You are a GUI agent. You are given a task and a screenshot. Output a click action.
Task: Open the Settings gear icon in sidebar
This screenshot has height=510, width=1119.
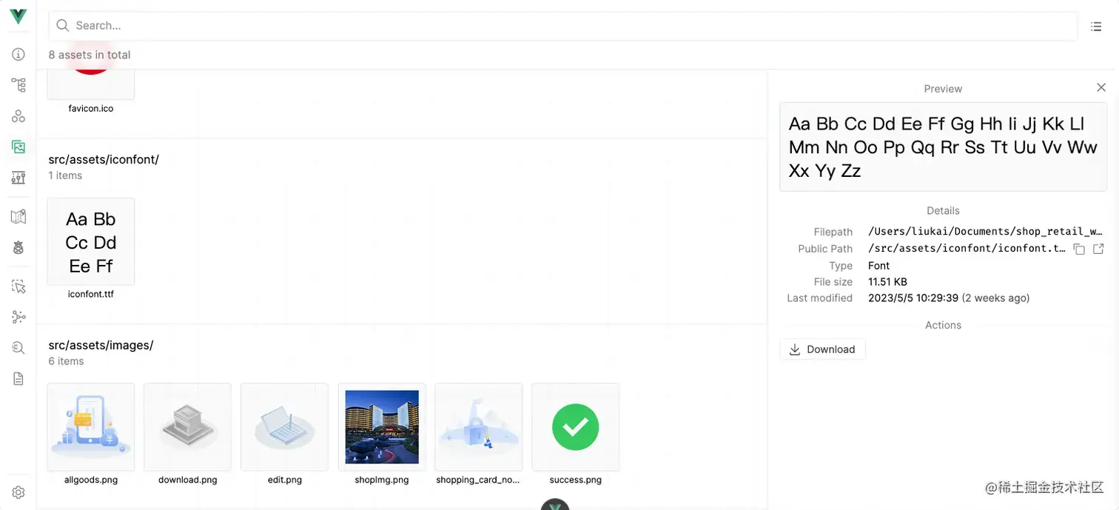(x=19, y=492)
